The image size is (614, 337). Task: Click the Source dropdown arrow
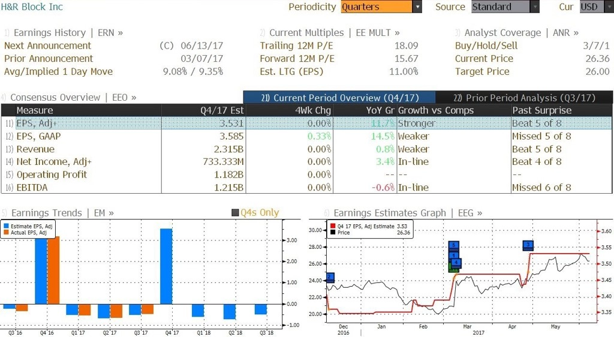[535, 7]
